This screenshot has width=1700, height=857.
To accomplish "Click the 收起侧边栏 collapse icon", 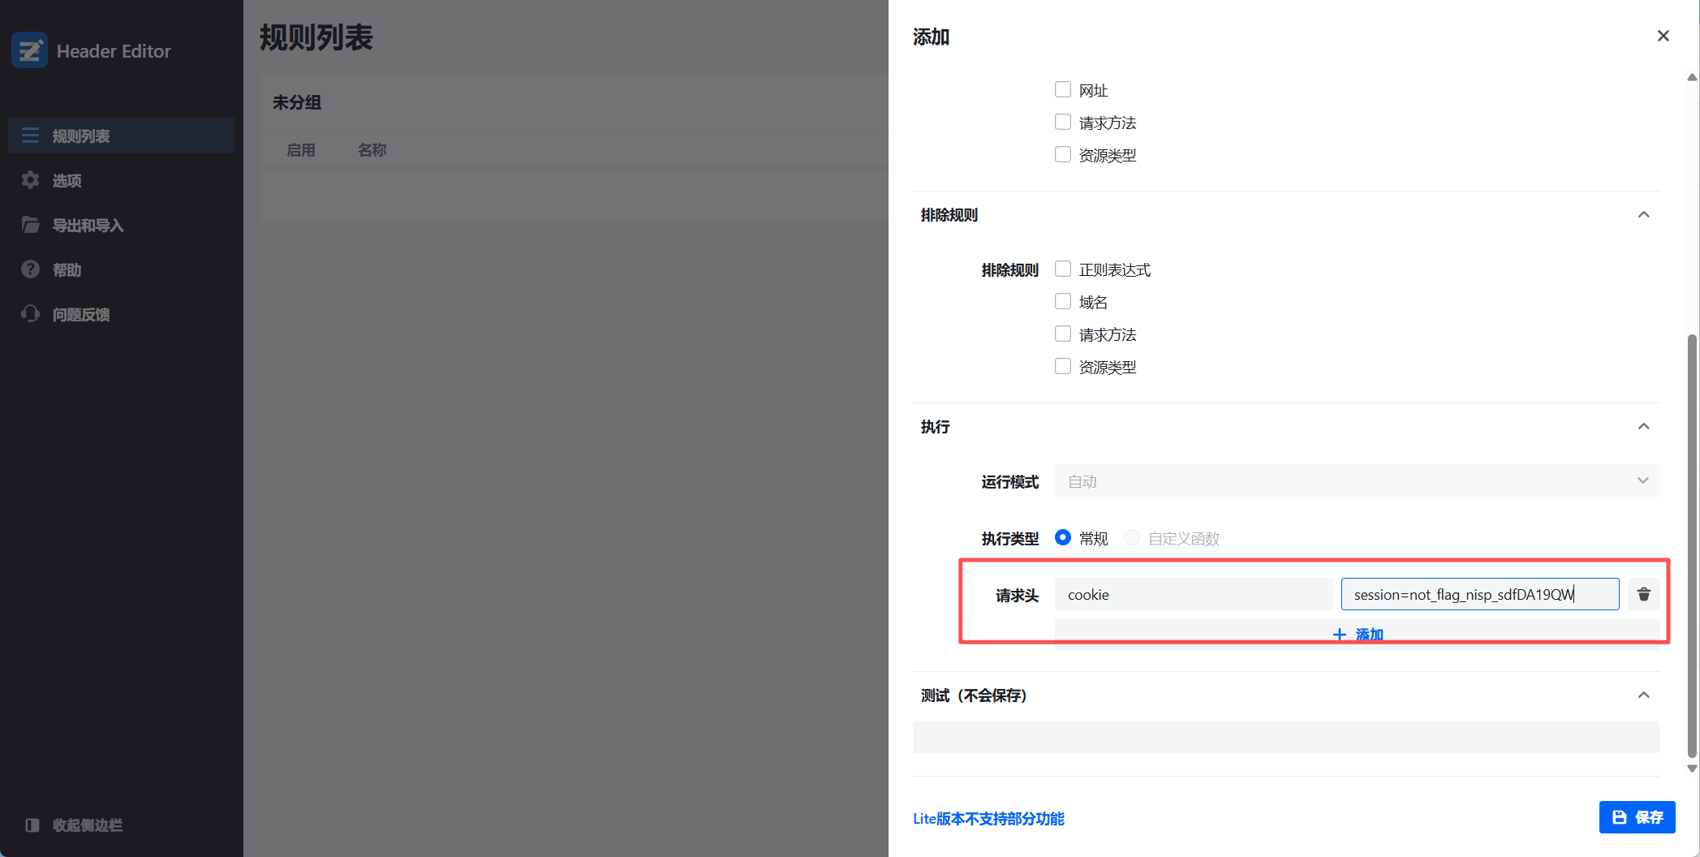I will (32, 825).
